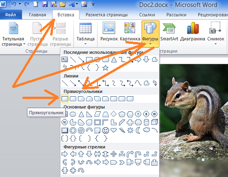Select the heart shape

point(114,130)
